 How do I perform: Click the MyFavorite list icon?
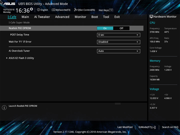53,10
